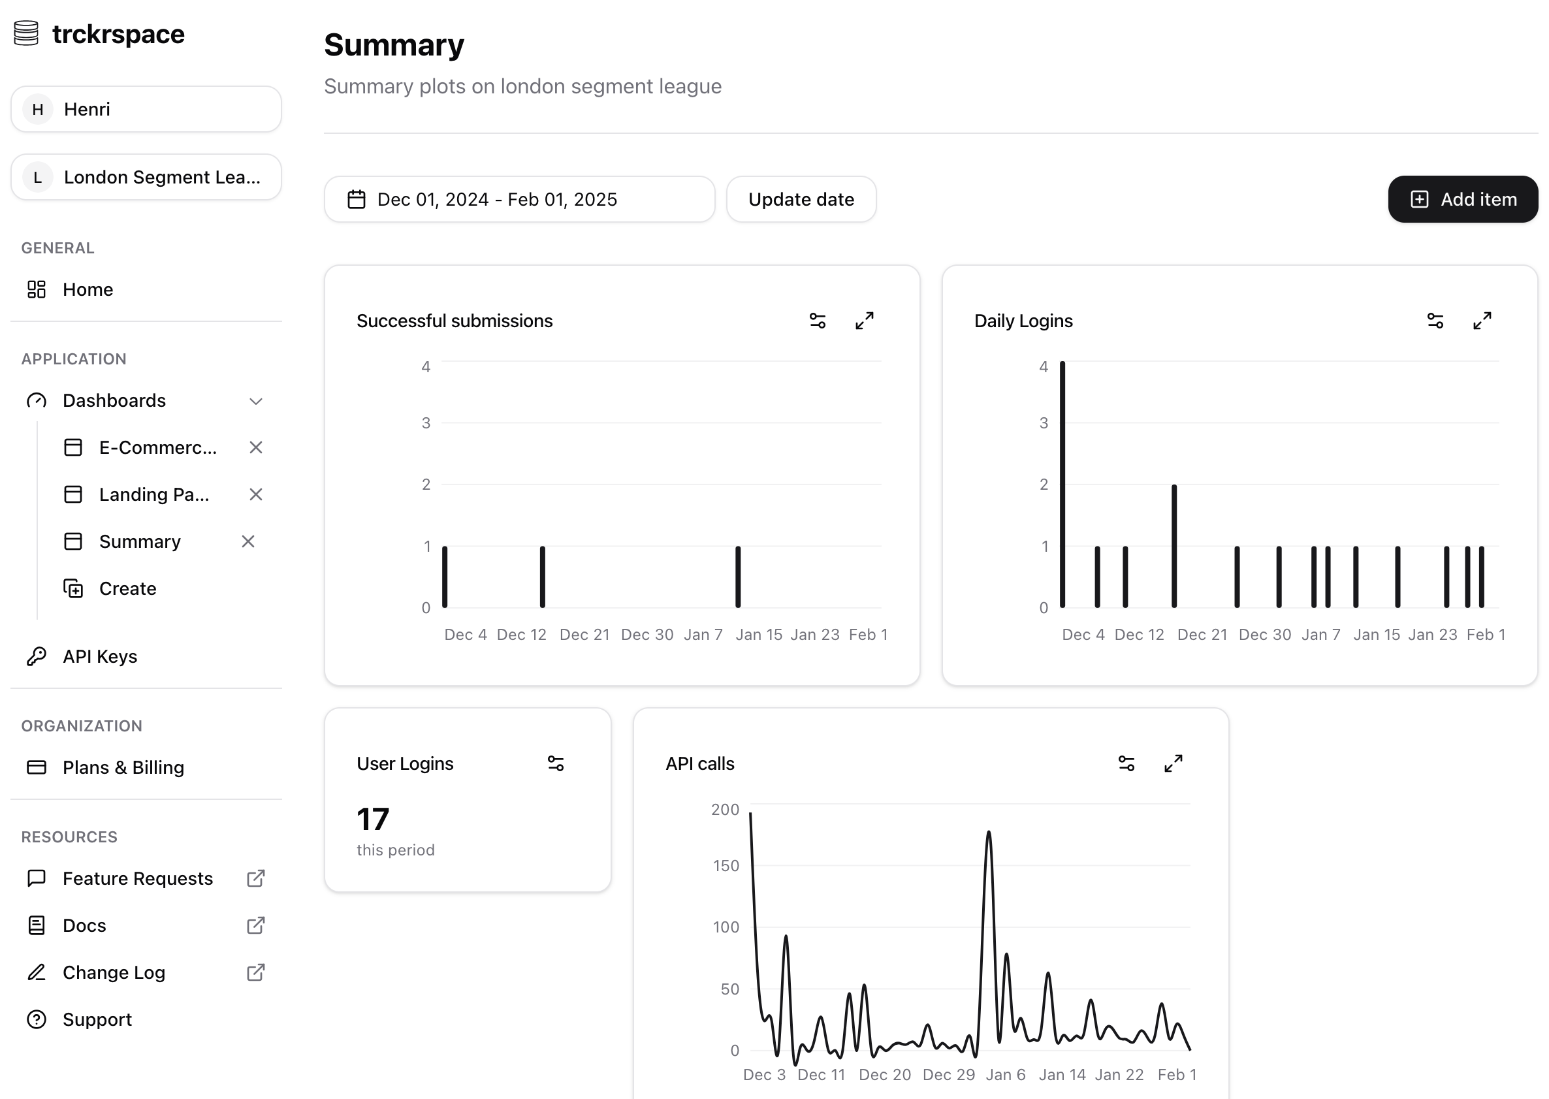
Task: Click the calendar icon in the date field
Action: 356,199
